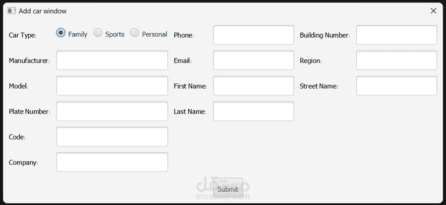Screen dimensions: 446x205
Task: Select the Plate Number field
Action: [x=112, y=111]
